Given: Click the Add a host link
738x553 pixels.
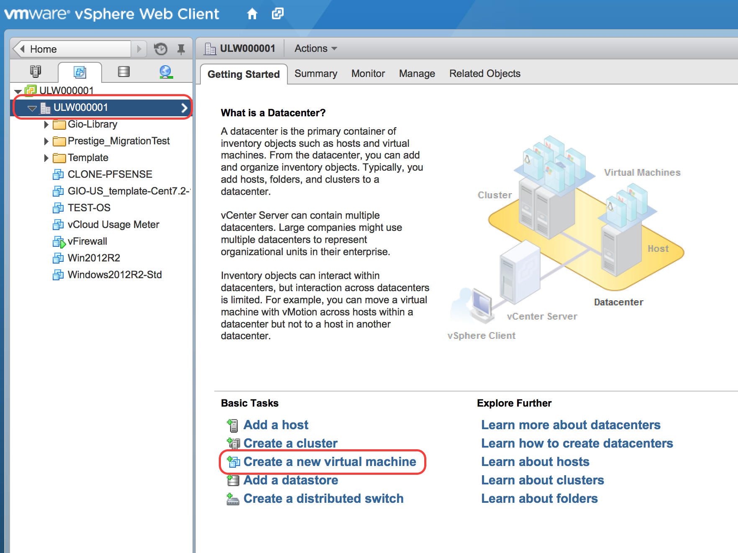Looking at the screenshot, I should 276,425.
